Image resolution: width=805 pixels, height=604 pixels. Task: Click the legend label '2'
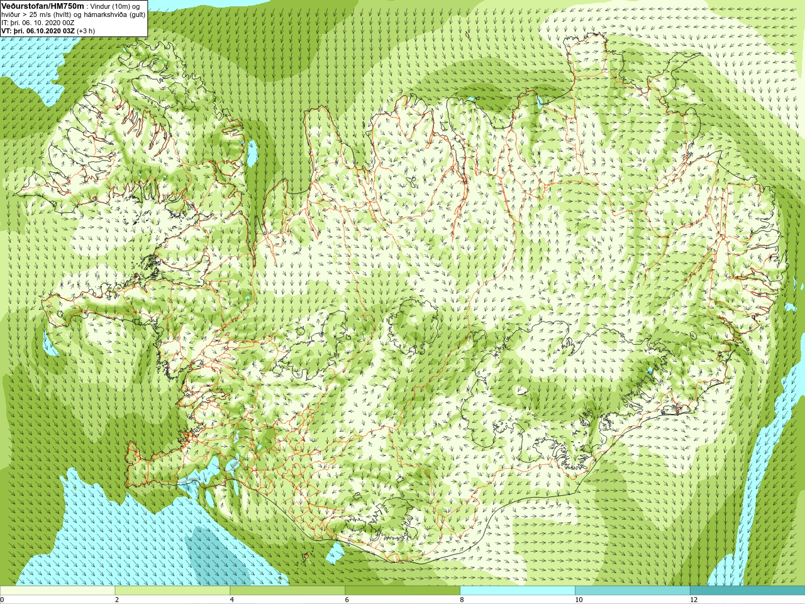117,600
